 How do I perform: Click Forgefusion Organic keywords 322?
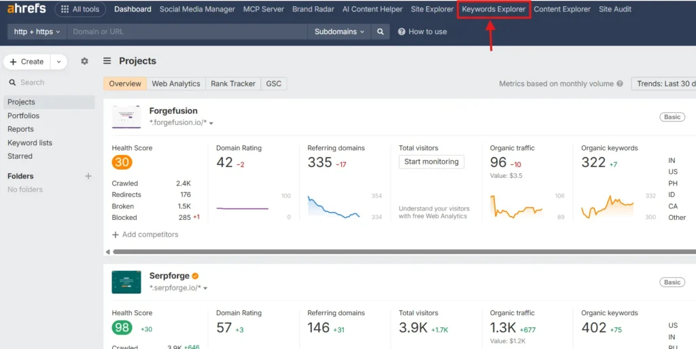click(x=593, y=162)
